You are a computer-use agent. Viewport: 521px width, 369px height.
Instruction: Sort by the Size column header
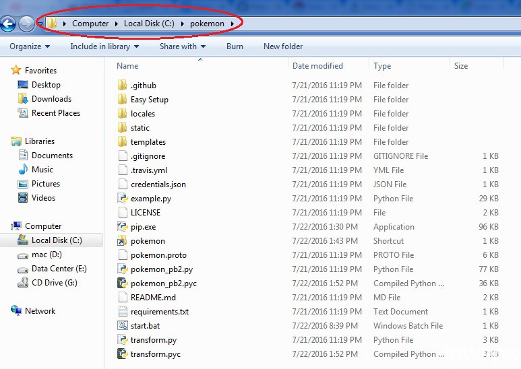pyautogui.click(x=461, y=66)
